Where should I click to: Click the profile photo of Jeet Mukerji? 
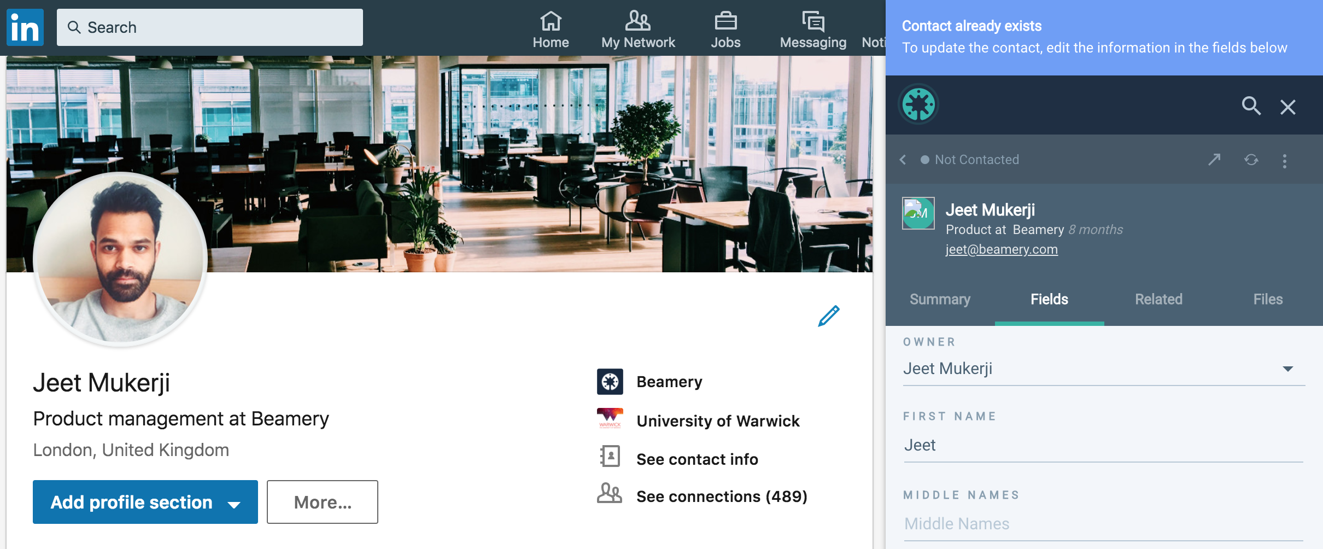tap(120, 258)
